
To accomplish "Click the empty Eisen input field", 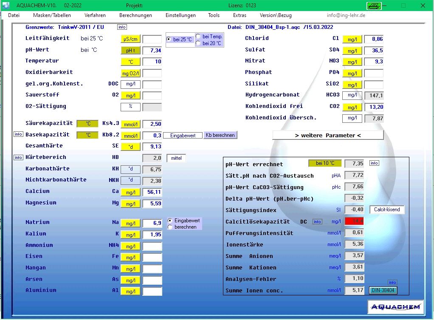I will click(152, 258).
